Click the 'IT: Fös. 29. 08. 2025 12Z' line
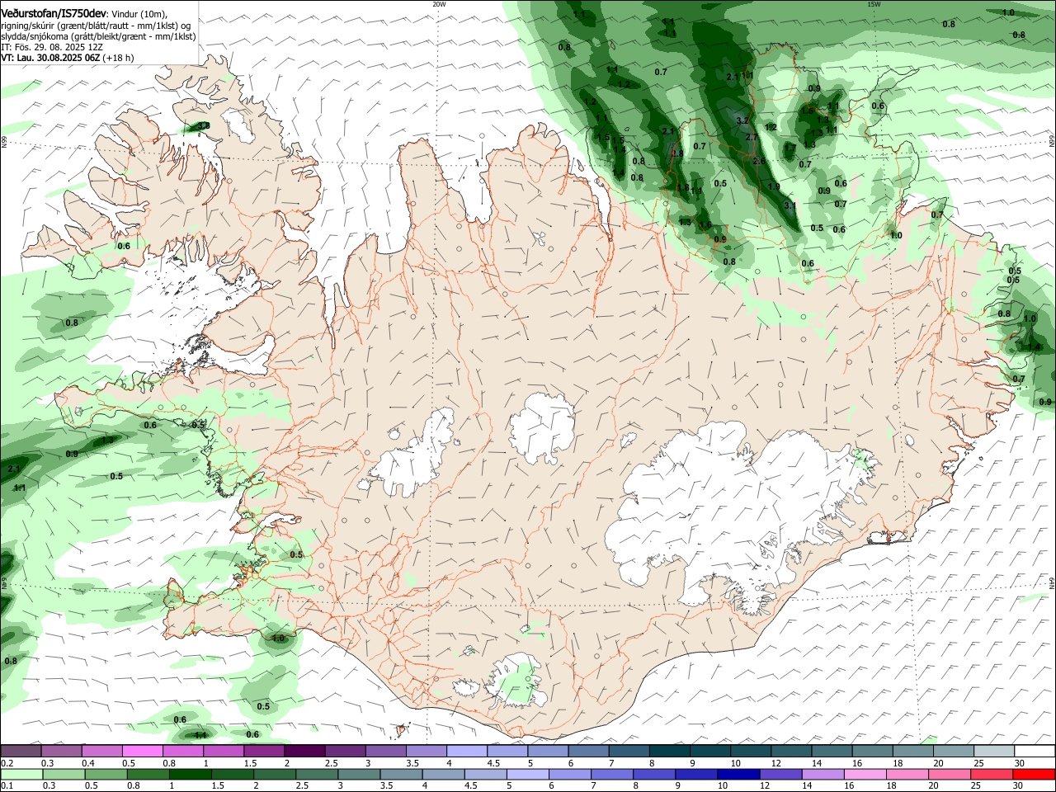Image resolution: width=1056 pixels, height=792 pixels. point(52,47)
